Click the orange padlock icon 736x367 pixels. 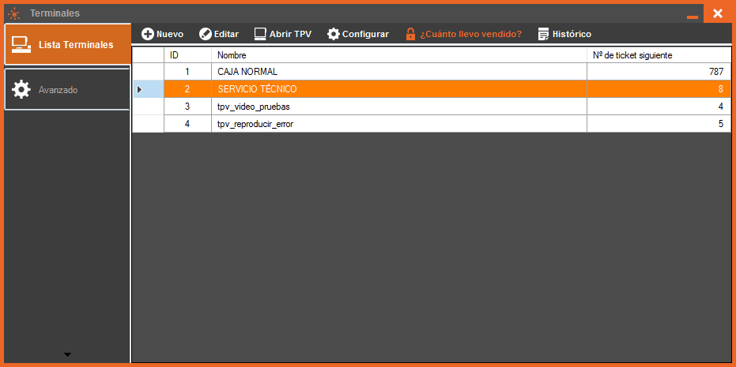point(410,34)
